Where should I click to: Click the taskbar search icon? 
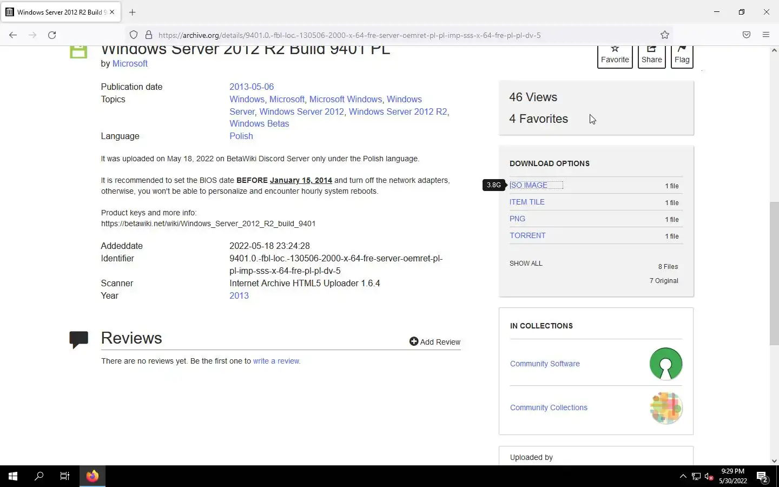pyautogui.click(x=39, y=476)
